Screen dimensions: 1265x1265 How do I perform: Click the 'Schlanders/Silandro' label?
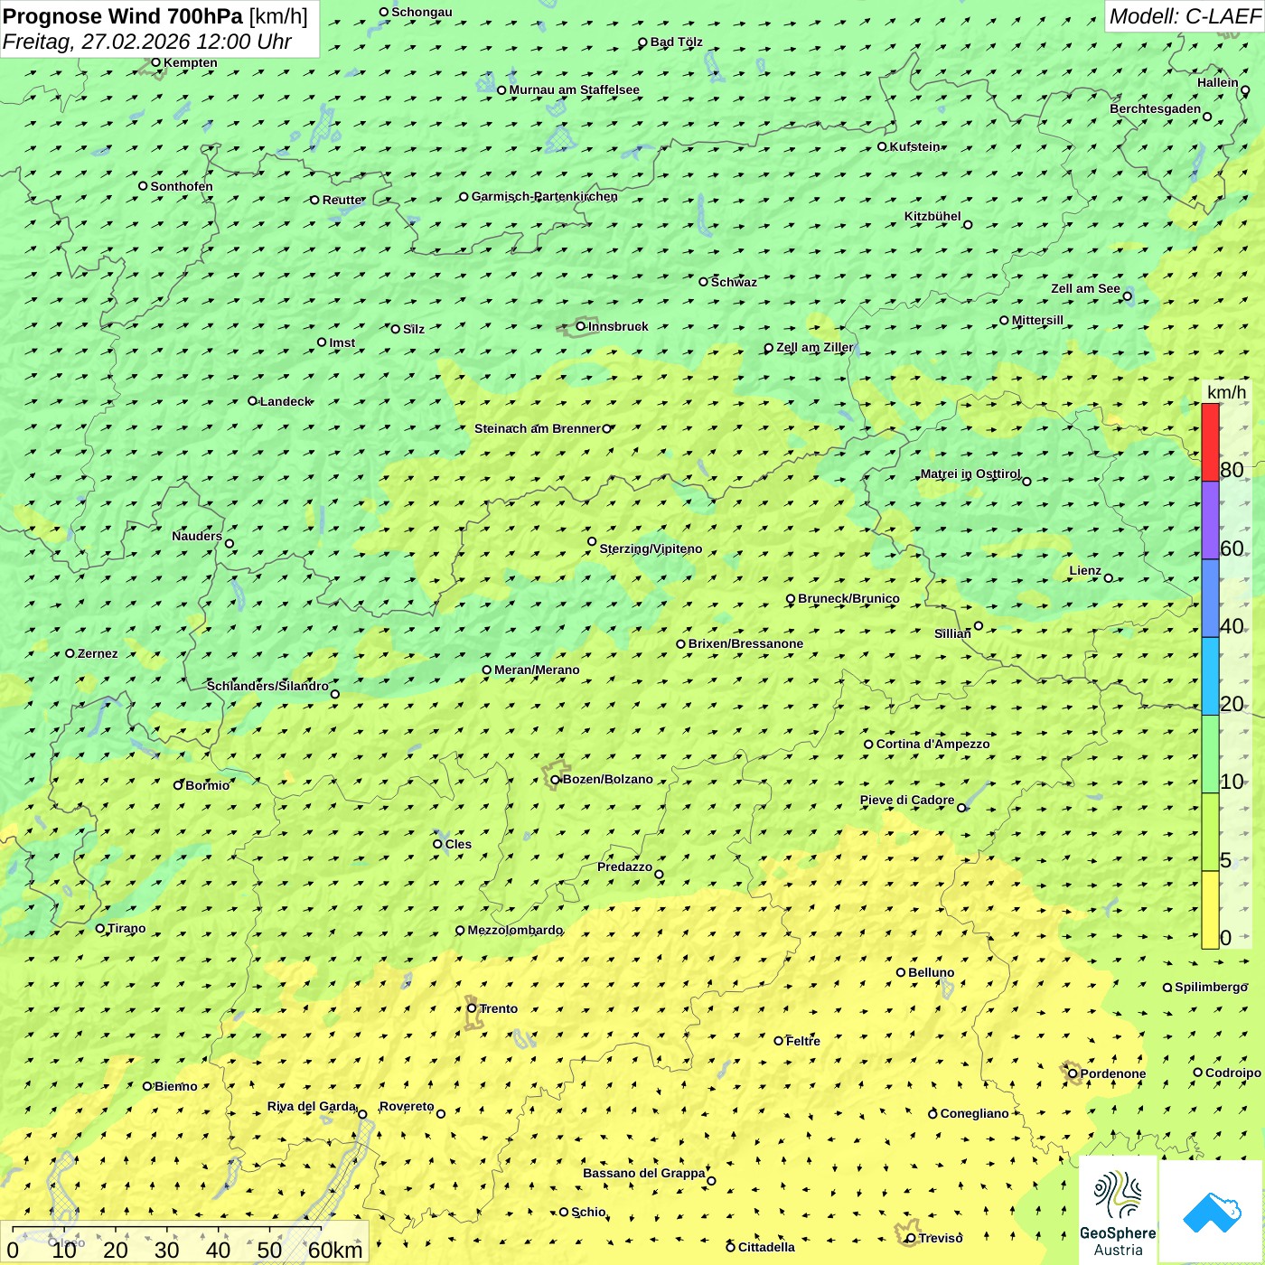click(x=267, y=686)
